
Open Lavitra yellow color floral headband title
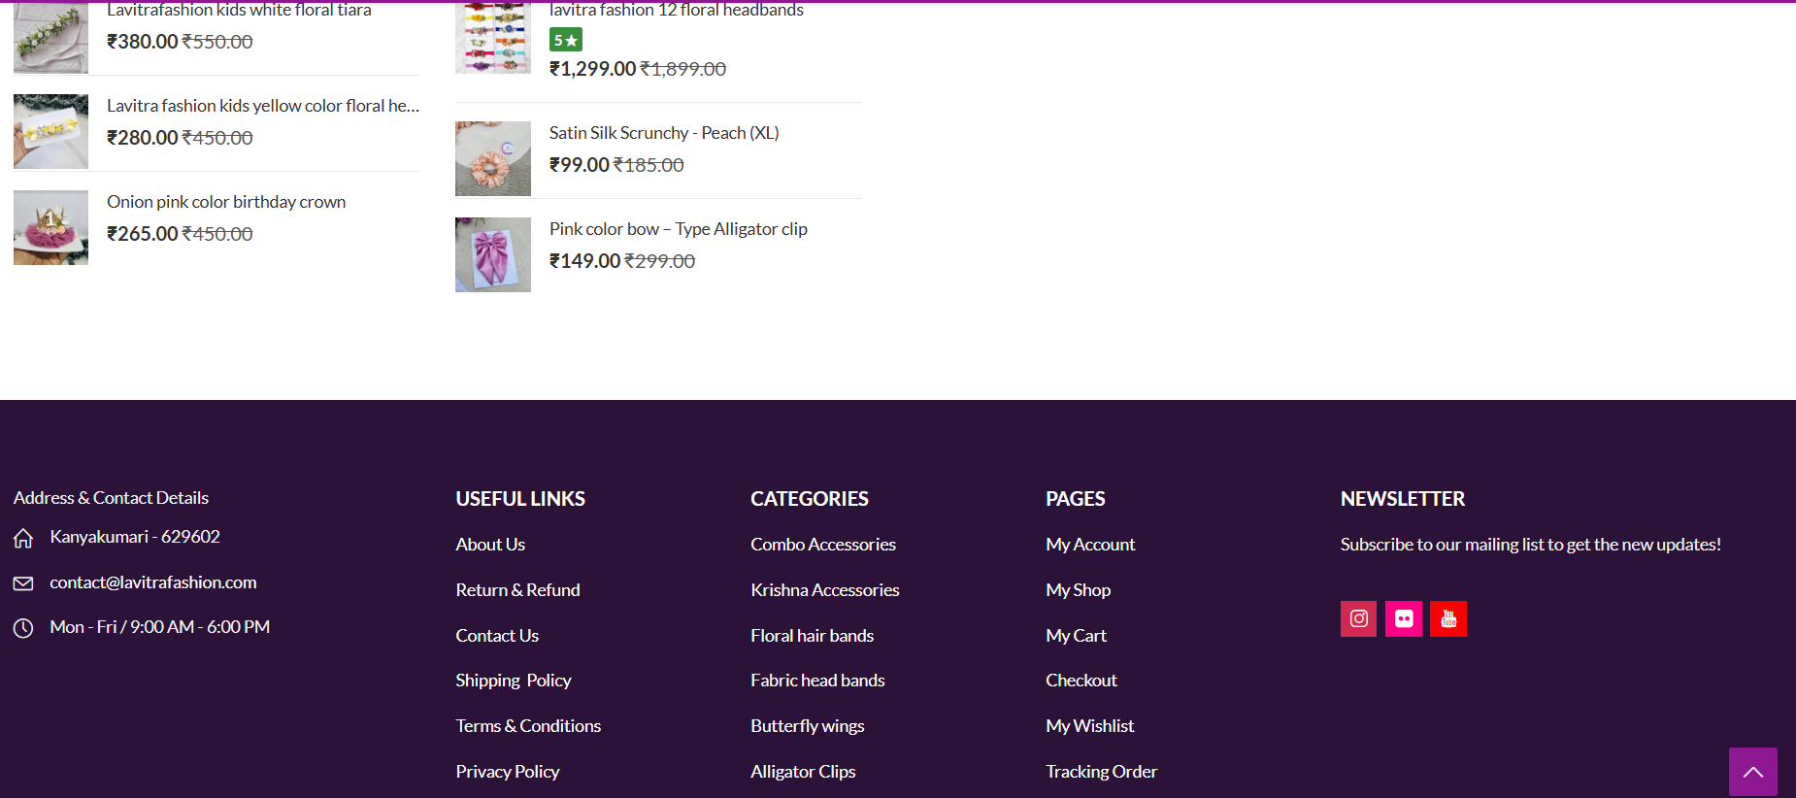click(262, 106)
